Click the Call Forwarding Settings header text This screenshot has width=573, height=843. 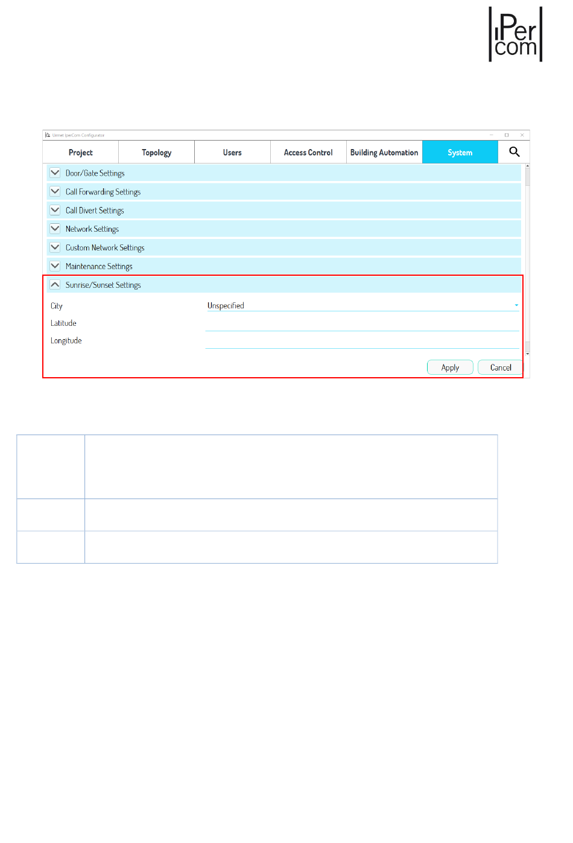click(103, 192)
